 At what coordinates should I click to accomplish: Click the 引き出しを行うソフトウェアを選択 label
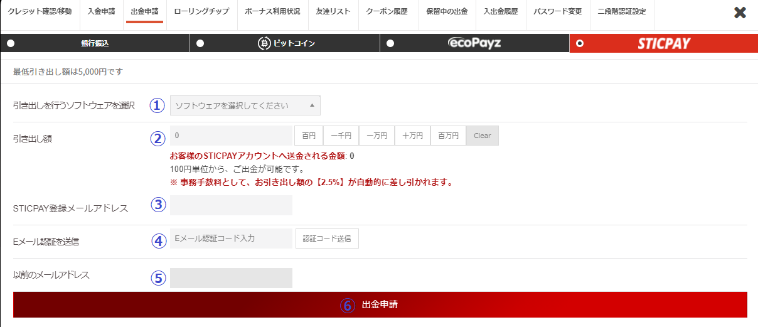(x=74, y=105)
